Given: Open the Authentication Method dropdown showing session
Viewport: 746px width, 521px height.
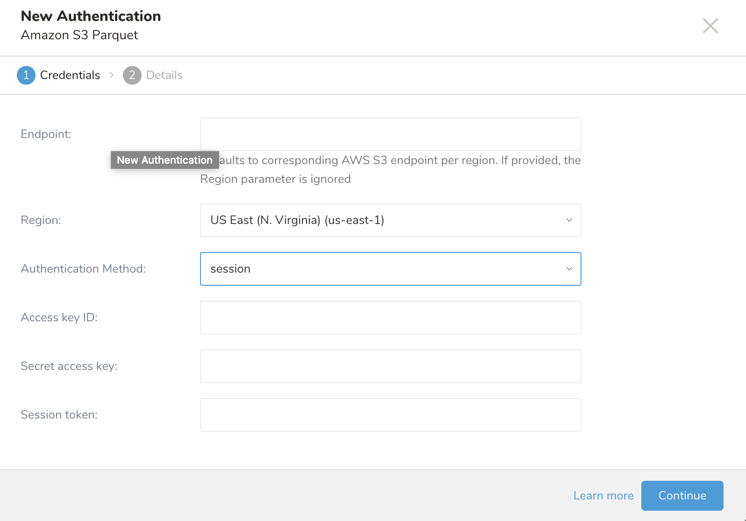Looking at the screenshot, I should (383, 269).
